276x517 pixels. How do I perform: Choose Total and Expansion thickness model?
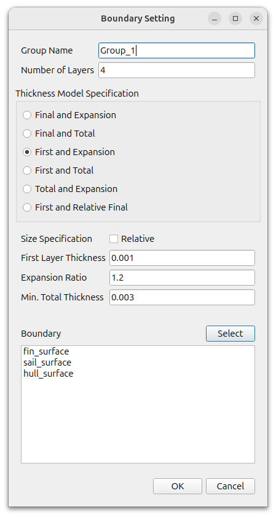pyautogui.click(x=70, y=189)
